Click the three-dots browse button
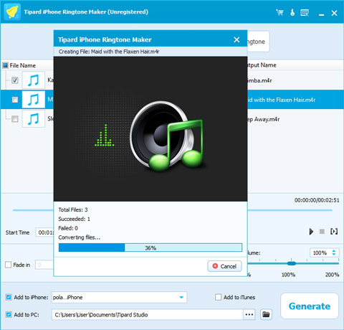 pos(249,314)
